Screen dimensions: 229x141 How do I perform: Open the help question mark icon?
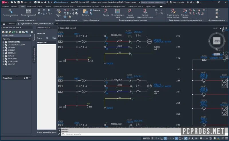pos(198,2)
